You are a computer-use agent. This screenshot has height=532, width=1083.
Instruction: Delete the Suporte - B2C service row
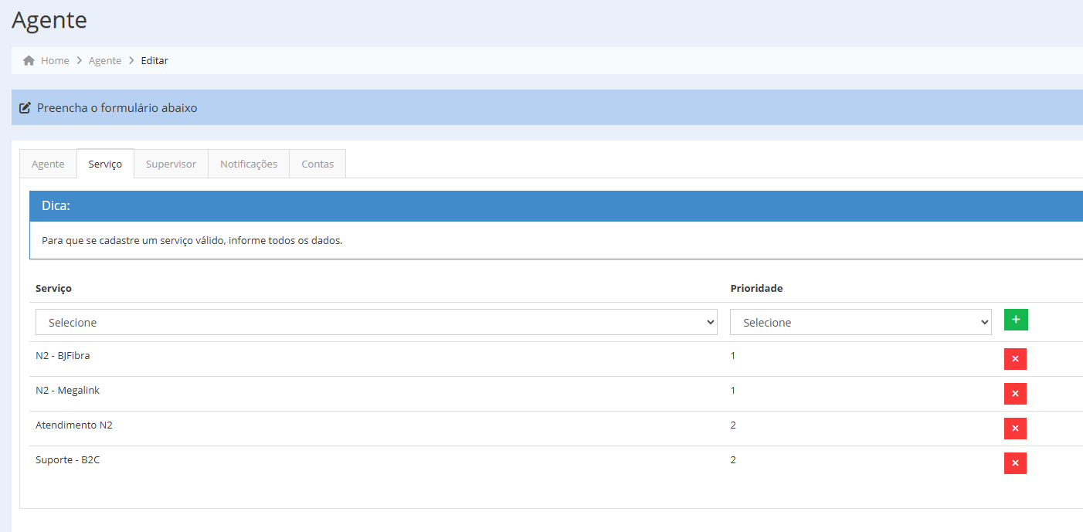pyautogui.click(x=1015, y=463)
